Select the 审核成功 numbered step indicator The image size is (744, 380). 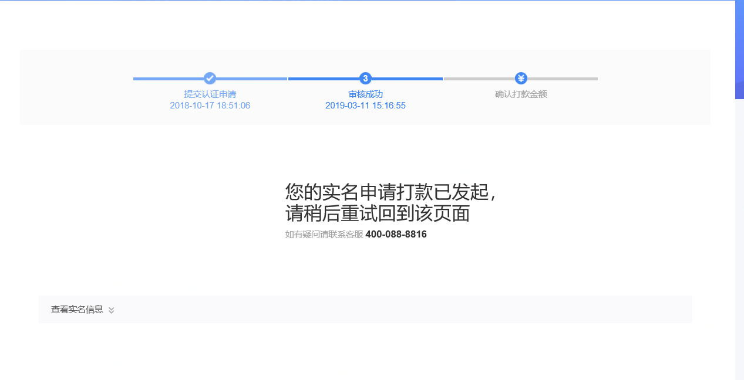tap(365, 78)
